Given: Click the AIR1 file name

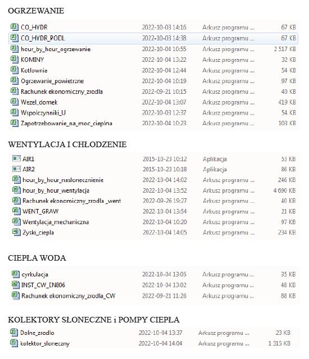Looking at the screenshot, I should (29, 158).
